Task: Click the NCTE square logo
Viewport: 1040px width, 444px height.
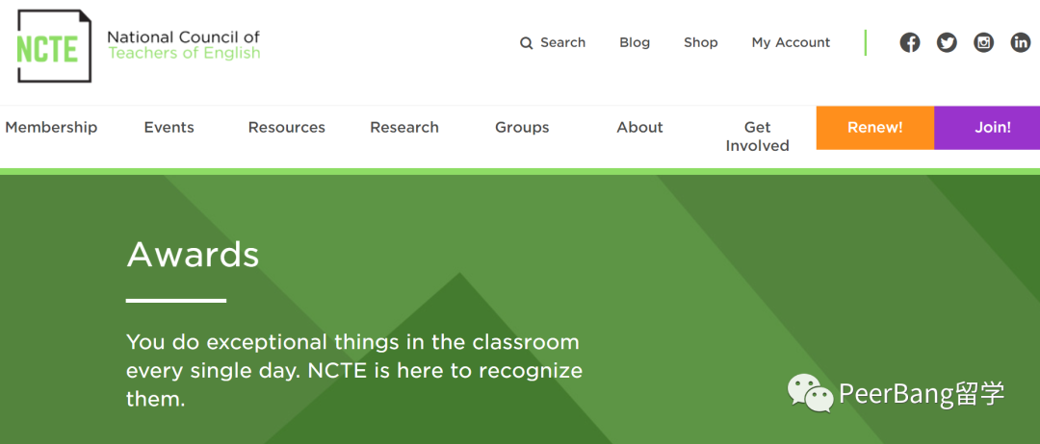Action: click(x=54, y=46)
